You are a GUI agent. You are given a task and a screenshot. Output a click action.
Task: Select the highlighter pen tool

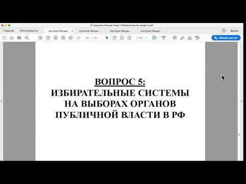click(x=182, y=38)
